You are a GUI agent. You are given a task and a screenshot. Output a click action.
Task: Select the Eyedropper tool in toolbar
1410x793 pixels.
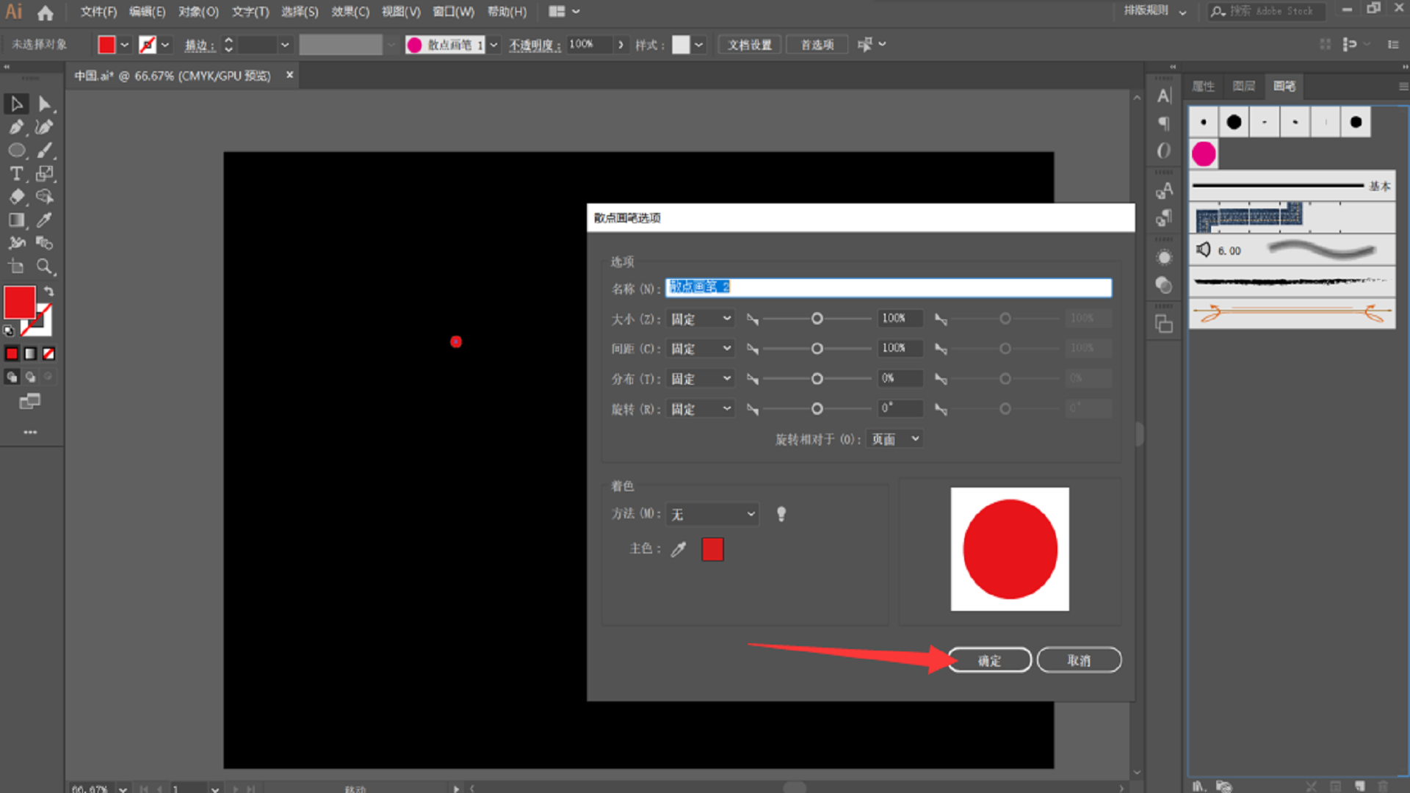pos(44,220)
